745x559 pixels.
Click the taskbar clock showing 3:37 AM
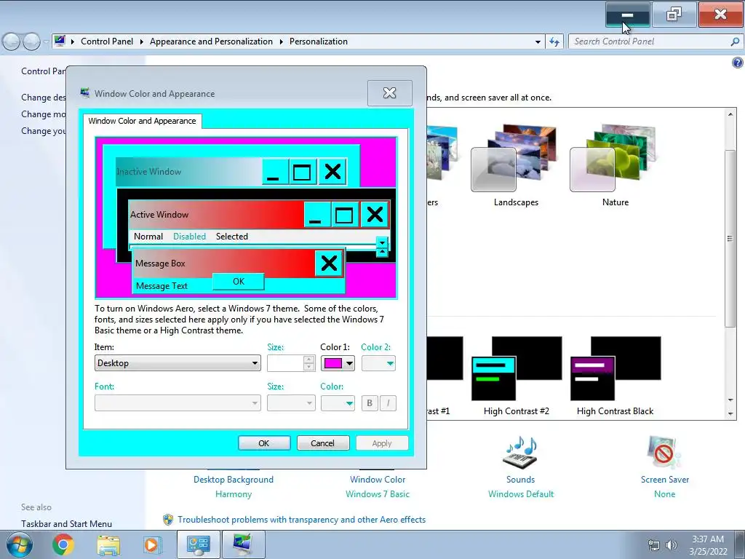pos(708,544)
